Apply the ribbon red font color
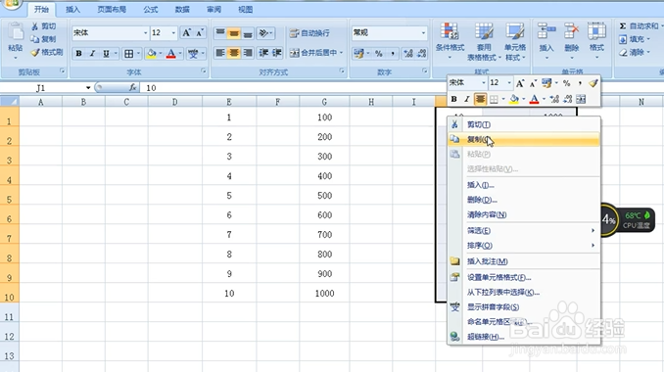Viewport: 664px width, 372px height. (x=171, y=53)
